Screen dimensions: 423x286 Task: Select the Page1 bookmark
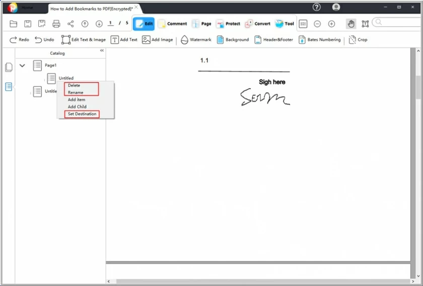[x=51, y=65]
